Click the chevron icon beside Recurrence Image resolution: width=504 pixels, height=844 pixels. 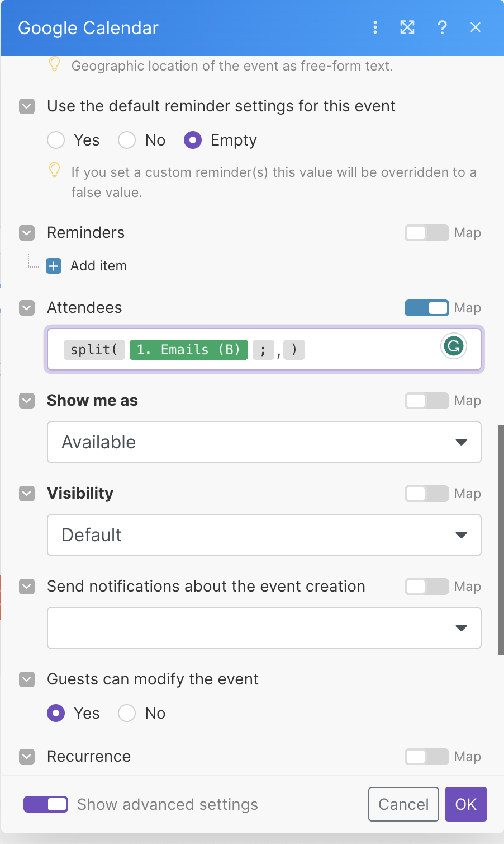click(x=27, y=757)
